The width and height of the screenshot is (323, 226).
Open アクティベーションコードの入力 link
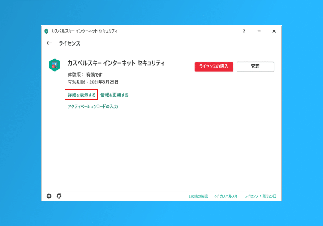[x=93, y=107]
